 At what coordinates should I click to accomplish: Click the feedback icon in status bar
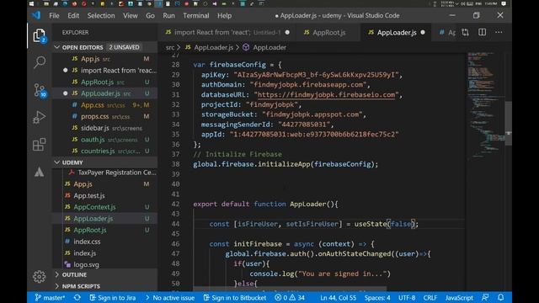click(485, 297)
